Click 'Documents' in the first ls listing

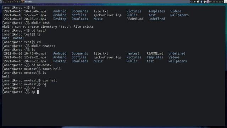80,11
